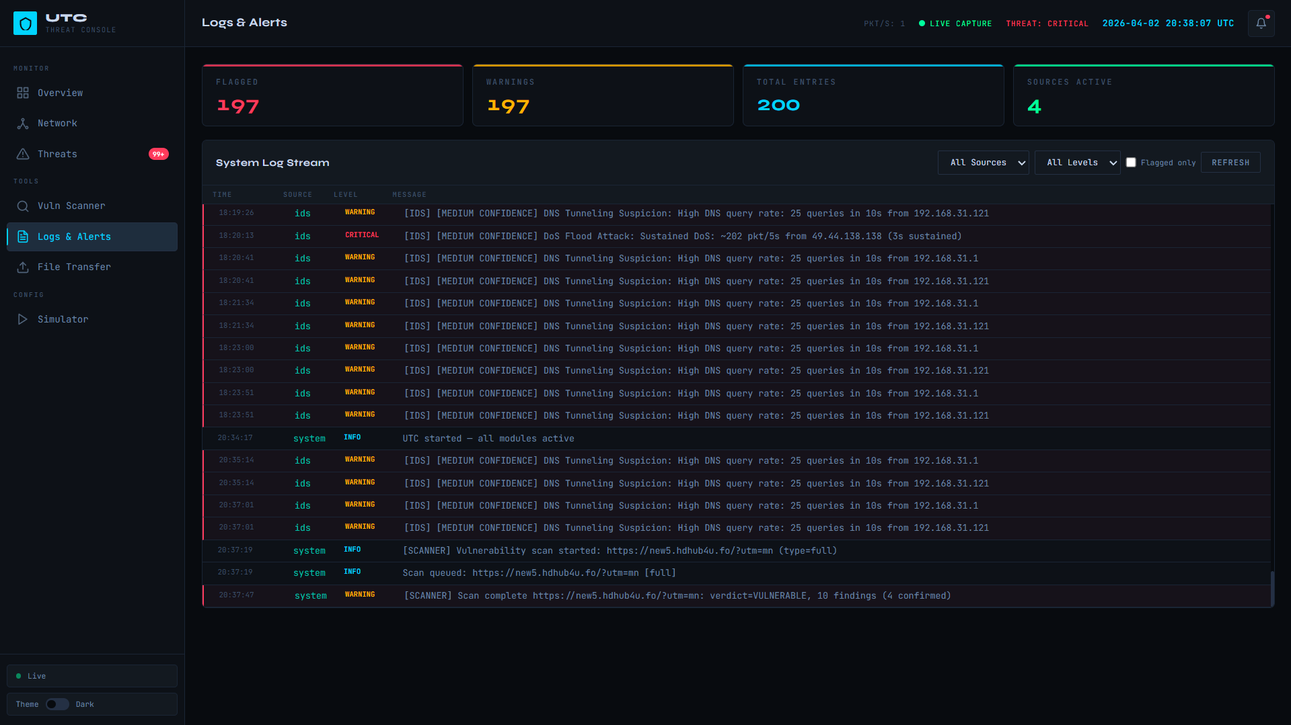Open the Network section
1291x725 pixels.
92,124
